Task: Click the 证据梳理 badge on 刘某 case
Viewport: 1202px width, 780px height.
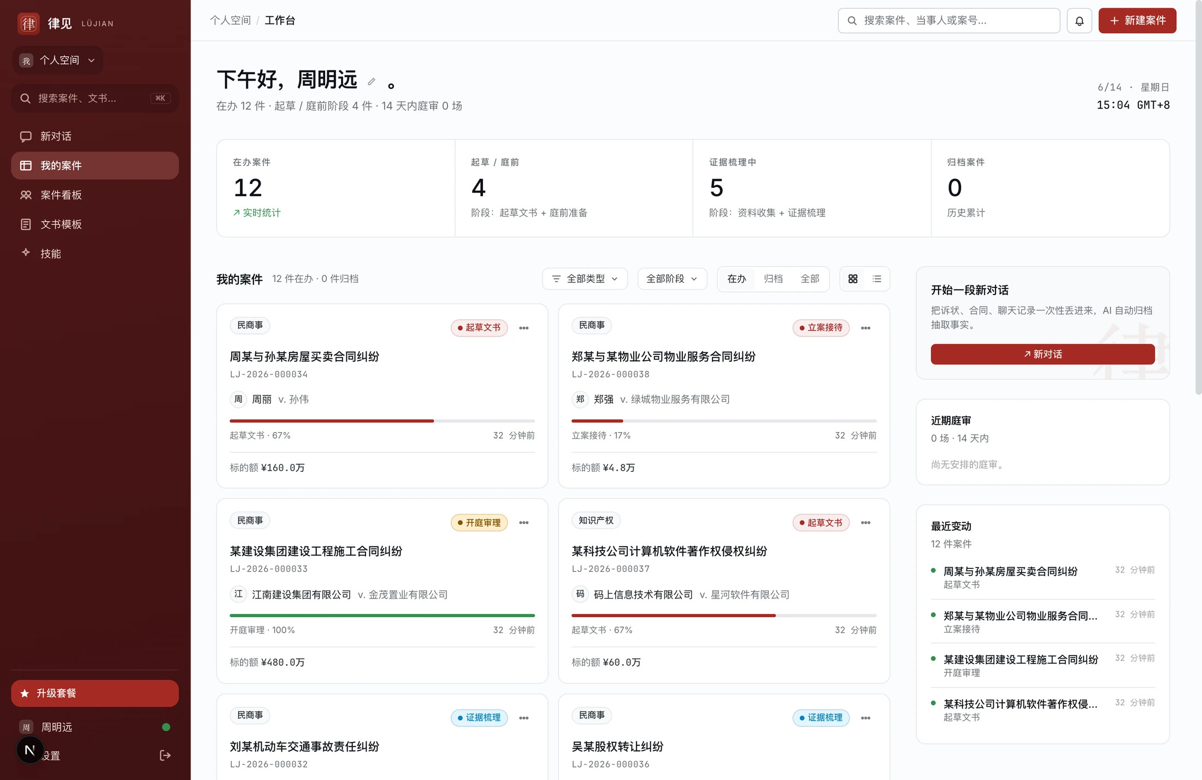Action: (x=479, y=718)
